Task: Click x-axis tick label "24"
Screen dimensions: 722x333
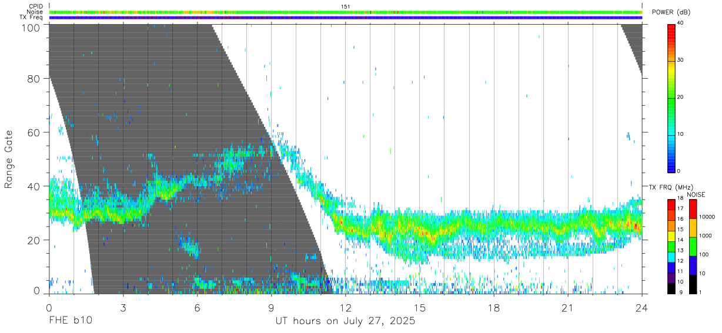Action: click(x=642, y=307)
